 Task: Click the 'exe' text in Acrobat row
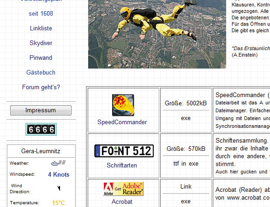(186, 201)
